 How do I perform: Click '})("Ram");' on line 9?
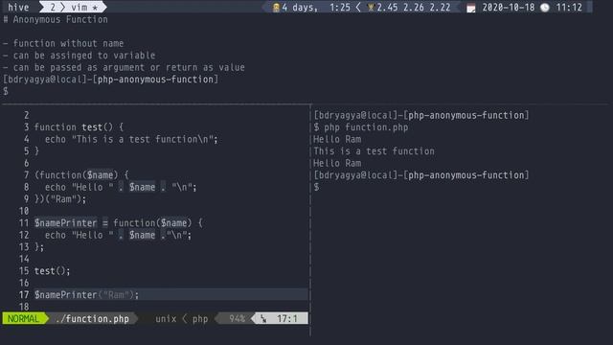coord(60,199)
